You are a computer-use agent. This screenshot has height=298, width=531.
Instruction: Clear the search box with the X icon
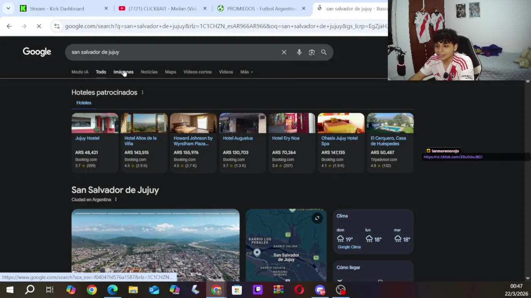[x=284, y=52]
